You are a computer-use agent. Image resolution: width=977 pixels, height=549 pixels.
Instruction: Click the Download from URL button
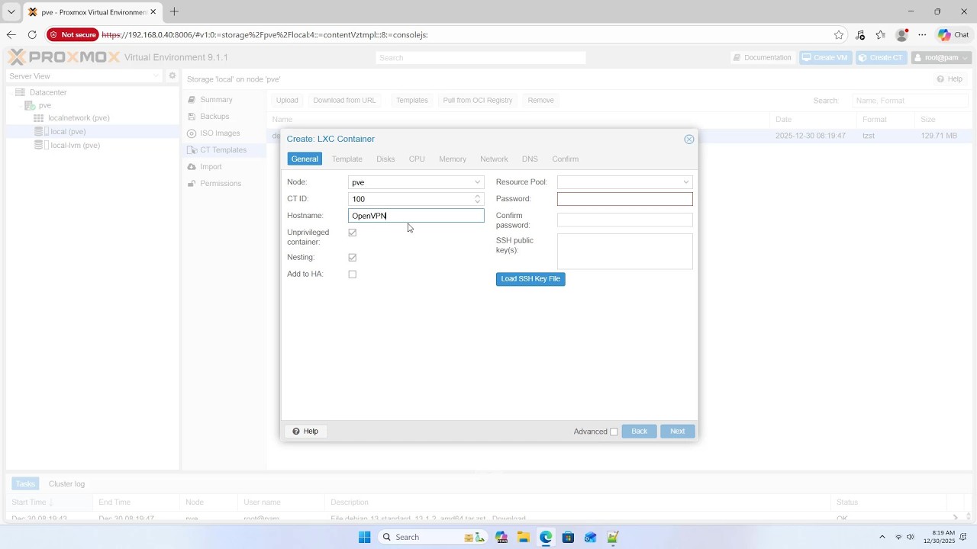[x=344, y=101]
